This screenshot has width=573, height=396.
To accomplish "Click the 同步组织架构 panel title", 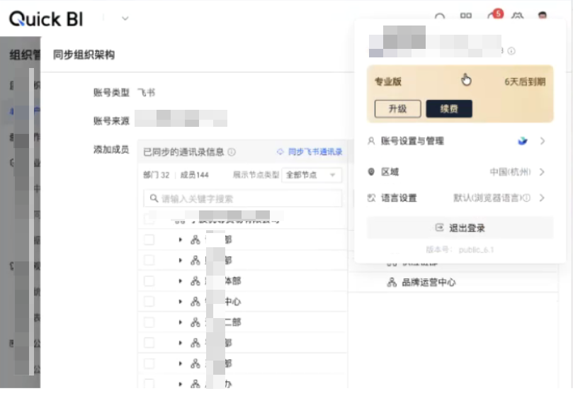I will point(84,55).
